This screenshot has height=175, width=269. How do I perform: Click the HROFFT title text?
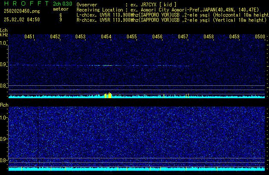pos(27,3)
